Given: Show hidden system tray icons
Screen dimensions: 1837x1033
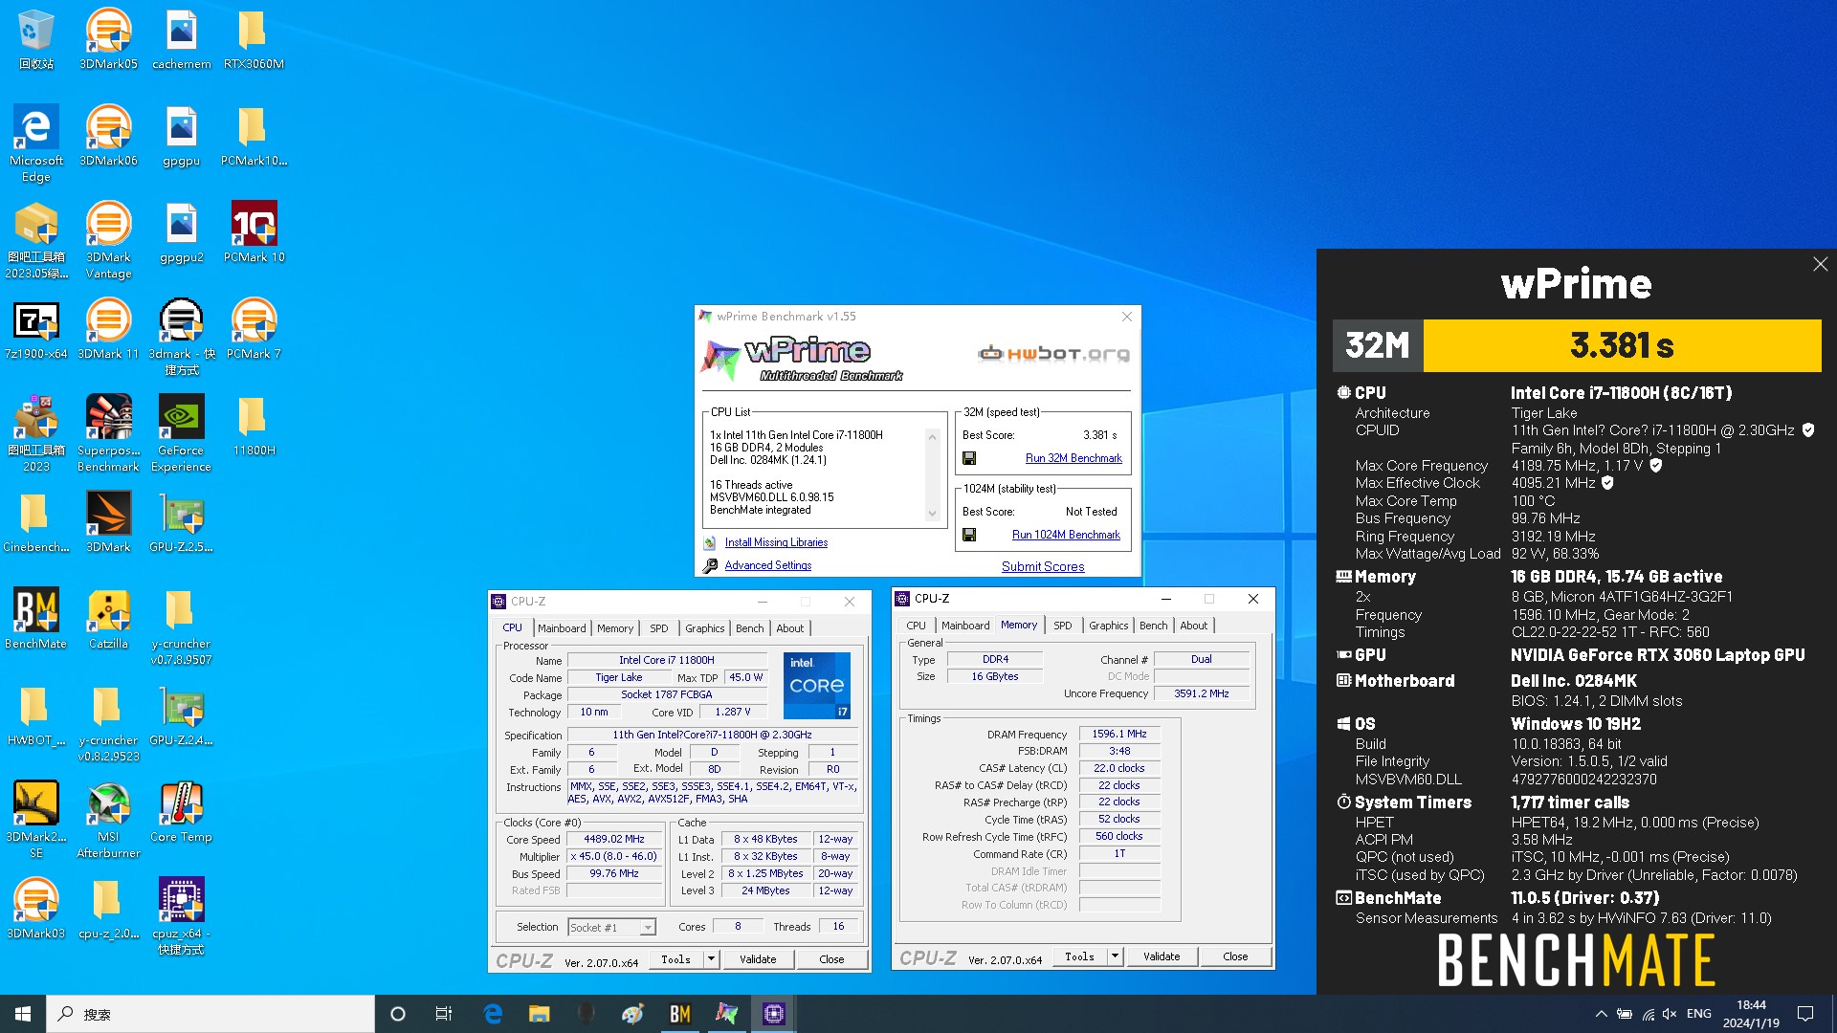Looking at the screenshot, I should point(1602,1014).
